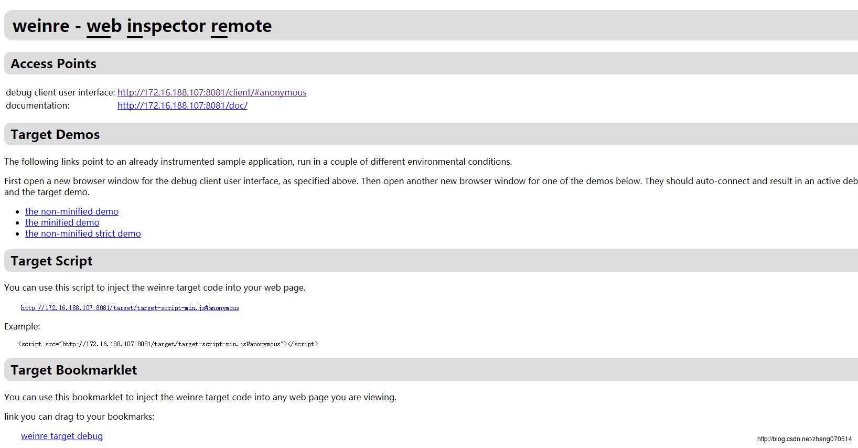858x448 pixels.
Task: Click 'You can use this script to inject' sentence
Action: (155, 287)
